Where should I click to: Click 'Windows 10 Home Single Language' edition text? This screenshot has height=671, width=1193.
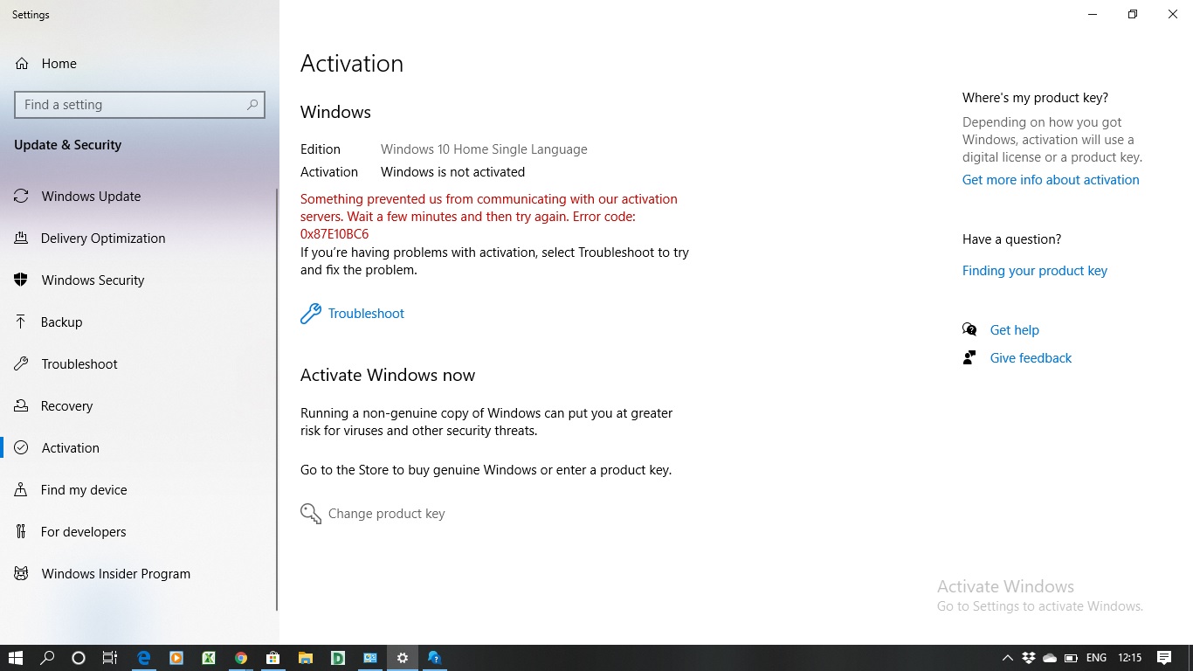pos(484,149)
